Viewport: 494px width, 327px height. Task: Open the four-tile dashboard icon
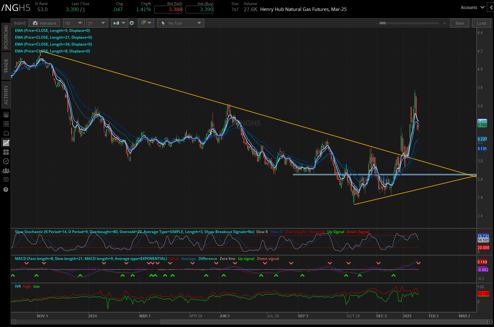(6, 152)
